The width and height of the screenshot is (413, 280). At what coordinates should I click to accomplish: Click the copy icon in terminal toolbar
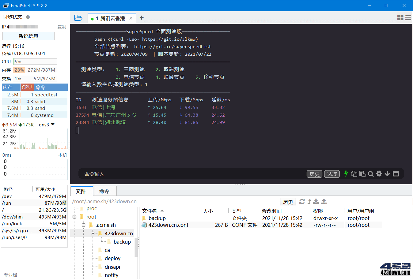tap(354, 174)
